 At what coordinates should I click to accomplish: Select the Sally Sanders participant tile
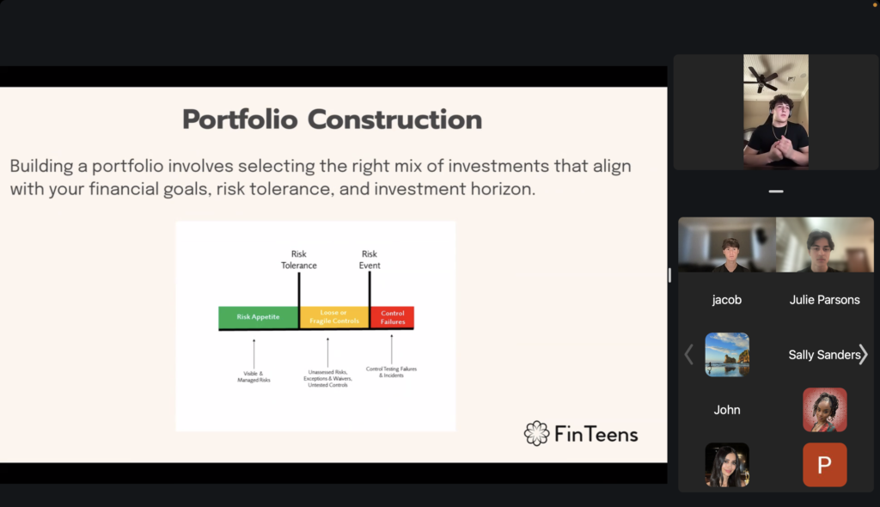pyautogui.click(x=824, y=355)
